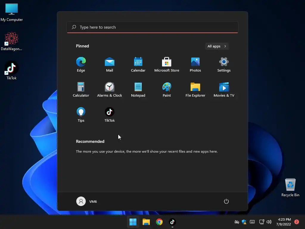
Task: Open the volume control in the system tray
Action: coord(269,222)
